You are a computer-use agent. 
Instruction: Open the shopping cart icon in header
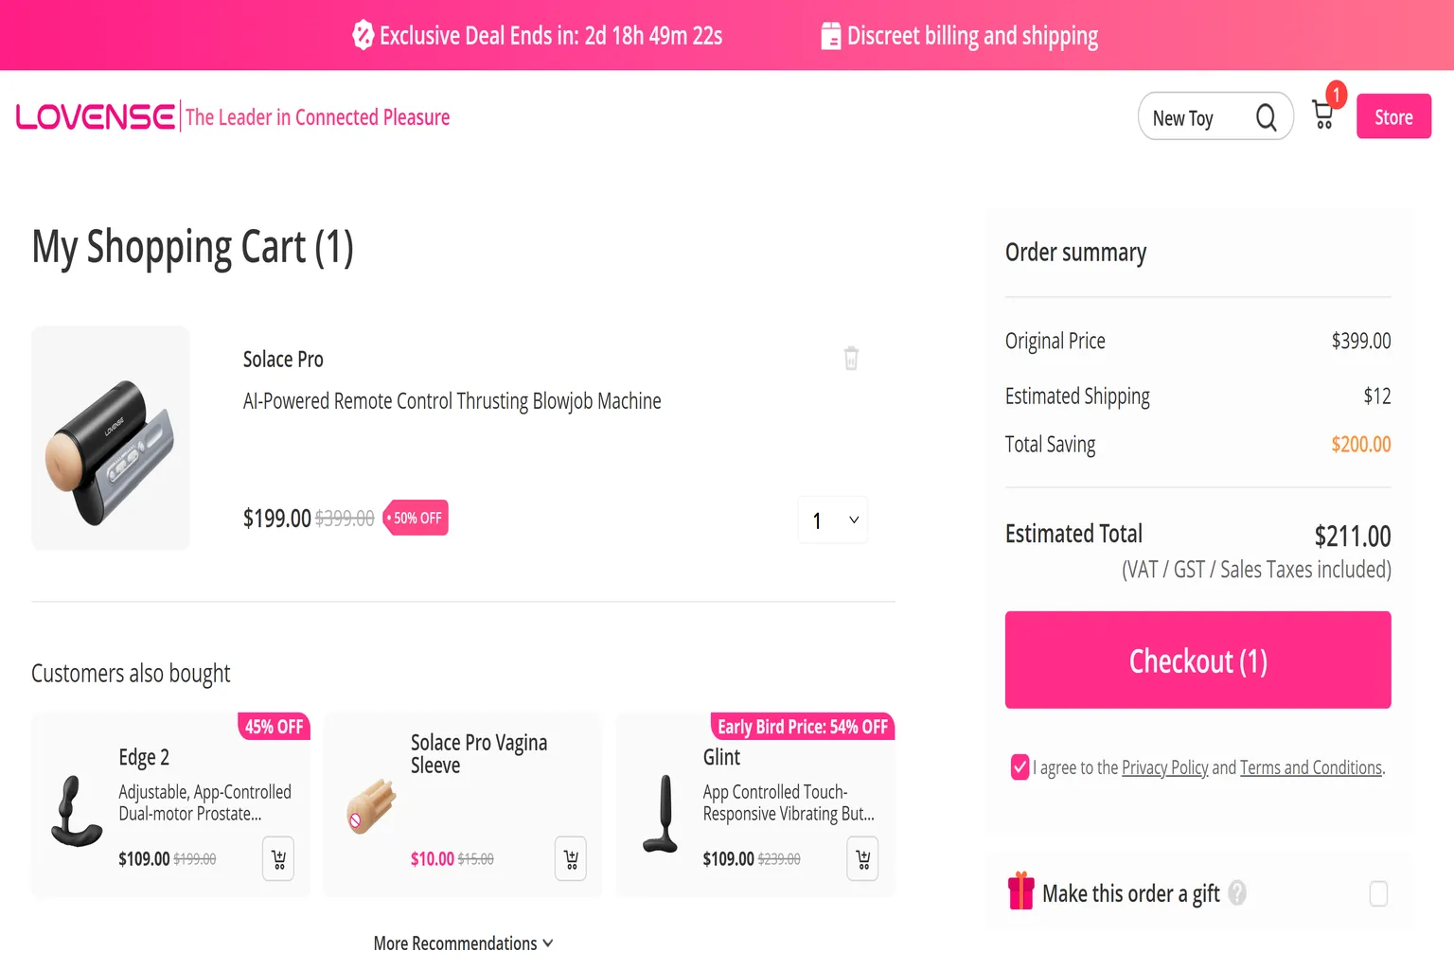click(x=1323, y=115)
